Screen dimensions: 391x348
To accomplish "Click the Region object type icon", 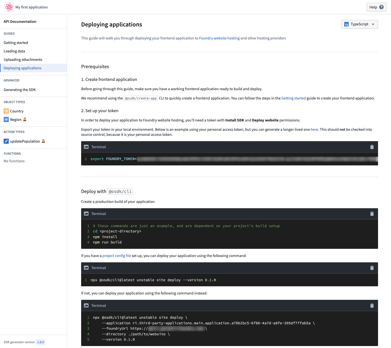I will [6, 119].
